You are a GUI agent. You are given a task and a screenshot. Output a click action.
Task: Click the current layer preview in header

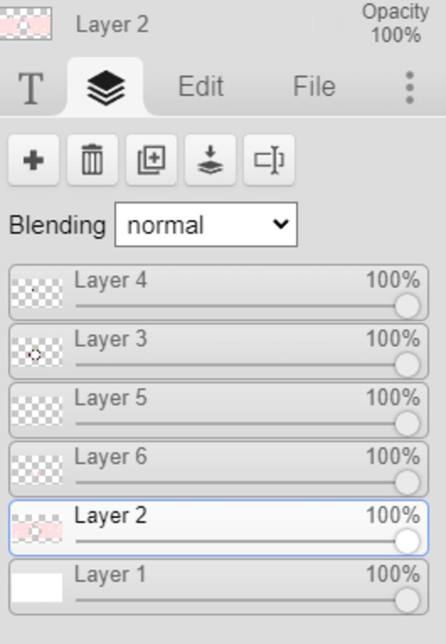point(26,23)
